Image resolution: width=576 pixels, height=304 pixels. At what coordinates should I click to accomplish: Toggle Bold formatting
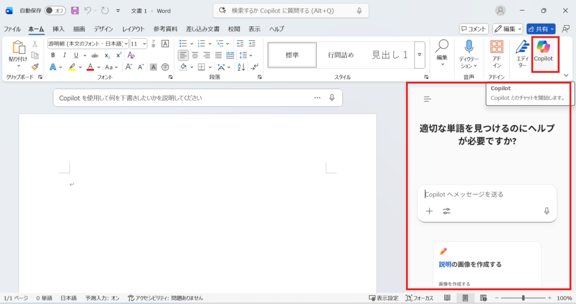[53, 55]
